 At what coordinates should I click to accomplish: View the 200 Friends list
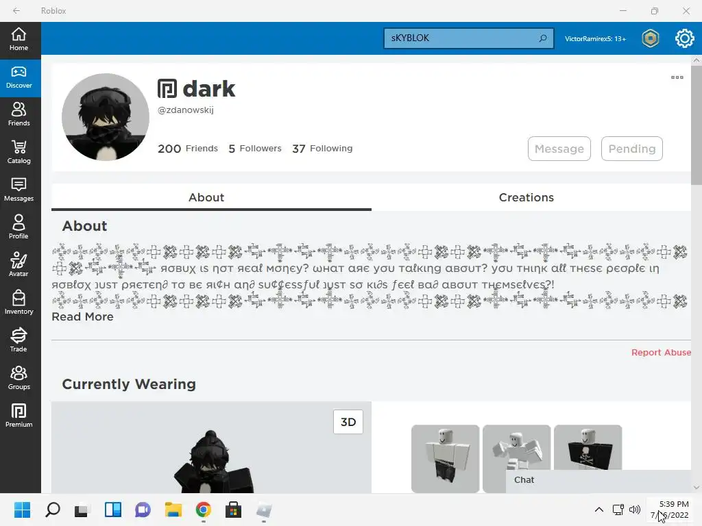pyautogui.click(x=188, y=149)
